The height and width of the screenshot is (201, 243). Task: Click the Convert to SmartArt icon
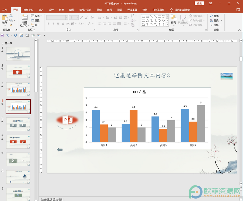click(133, 25)
